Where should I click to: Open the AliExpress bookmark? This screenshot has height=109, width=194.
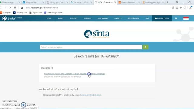6,12
